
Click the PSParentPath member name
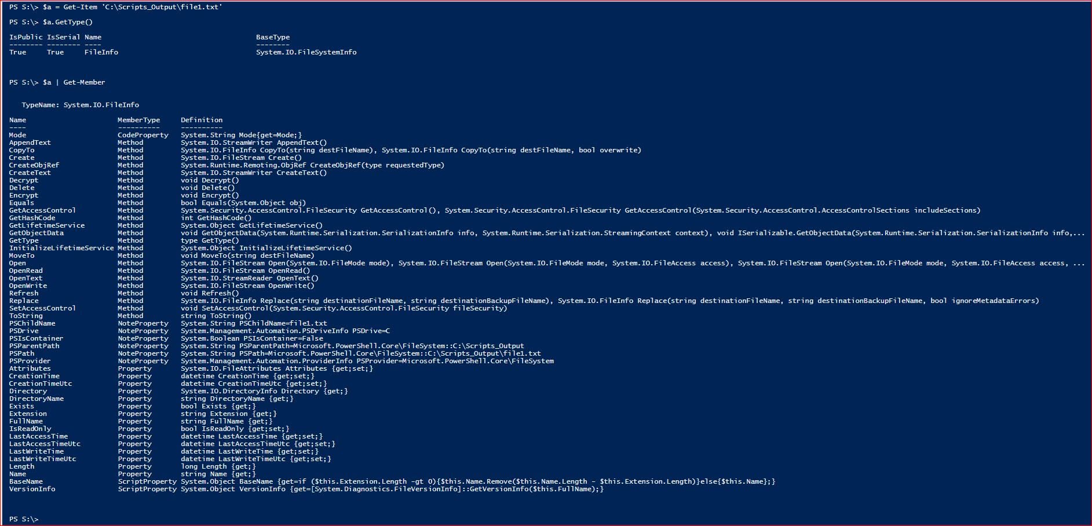pos(34,346)
